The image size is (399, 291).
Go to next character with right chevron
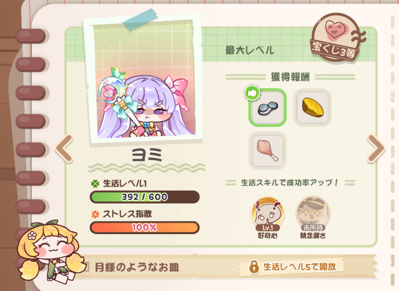click(376, 148)
